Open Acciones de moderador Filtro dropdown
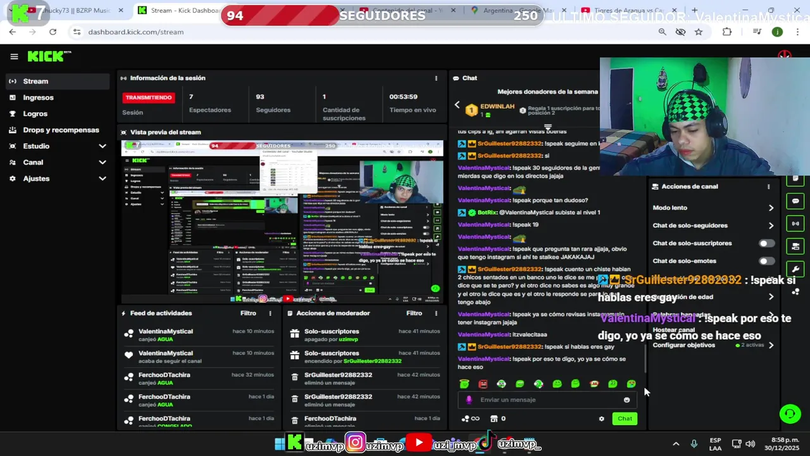 (414, 313)
